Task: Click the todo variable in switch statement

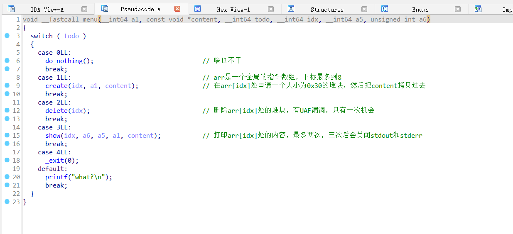Action: pyautogui.click(x=71, y=36)
